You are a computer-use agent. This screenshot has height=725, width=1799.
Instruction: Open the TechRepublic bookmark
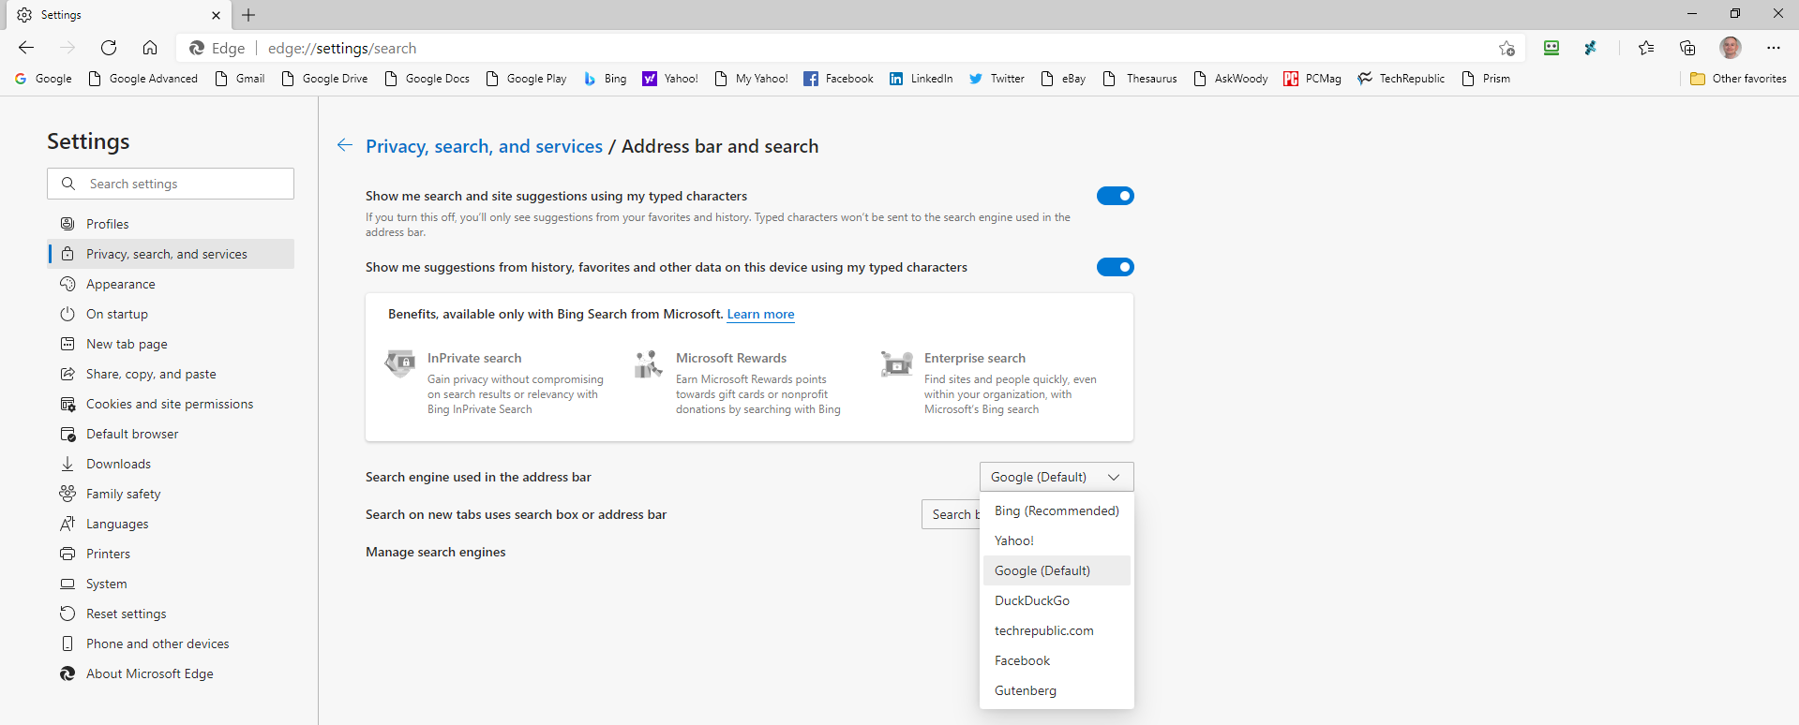(x=1401, y=79)
